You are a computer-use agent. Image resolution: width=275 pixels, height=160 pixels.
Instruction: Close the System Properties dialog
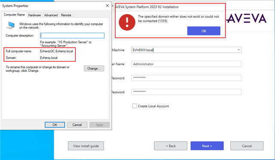[x=107, y=6]
